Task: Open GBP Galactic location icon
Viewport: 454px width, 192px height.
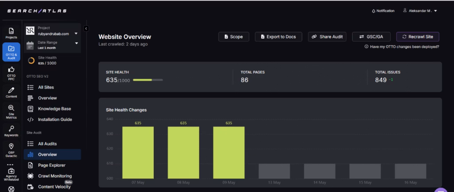Action: tap(11, 149)
